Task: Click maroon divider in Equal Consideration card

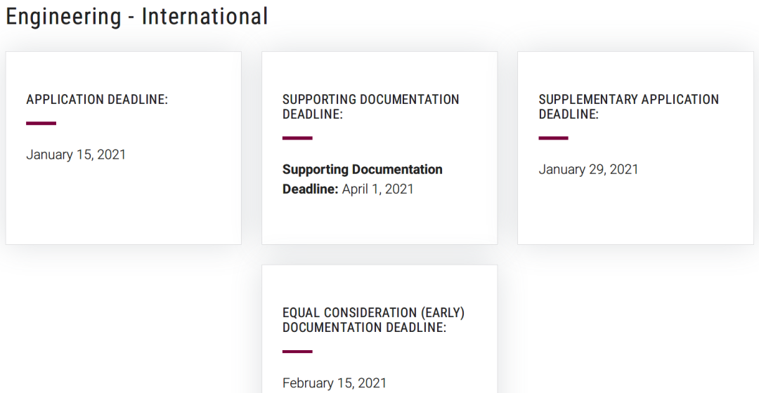Action: (x=297, y=352)
